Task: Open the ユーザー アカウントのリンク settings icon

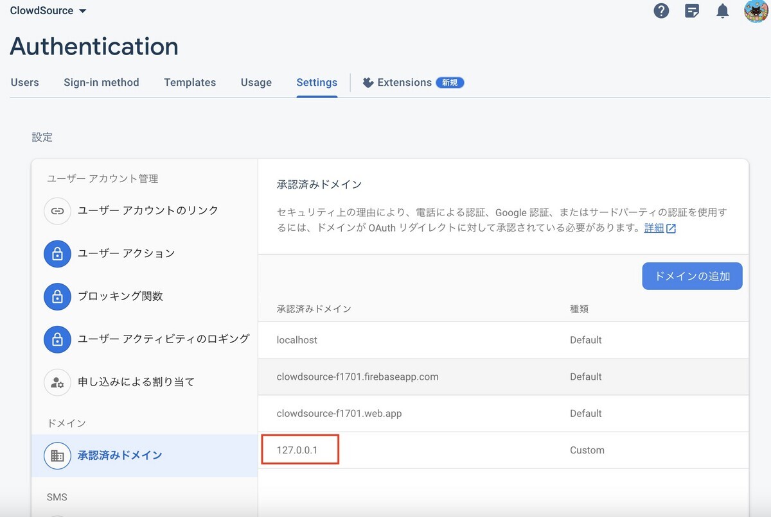Action: click(x=57, y=210)
